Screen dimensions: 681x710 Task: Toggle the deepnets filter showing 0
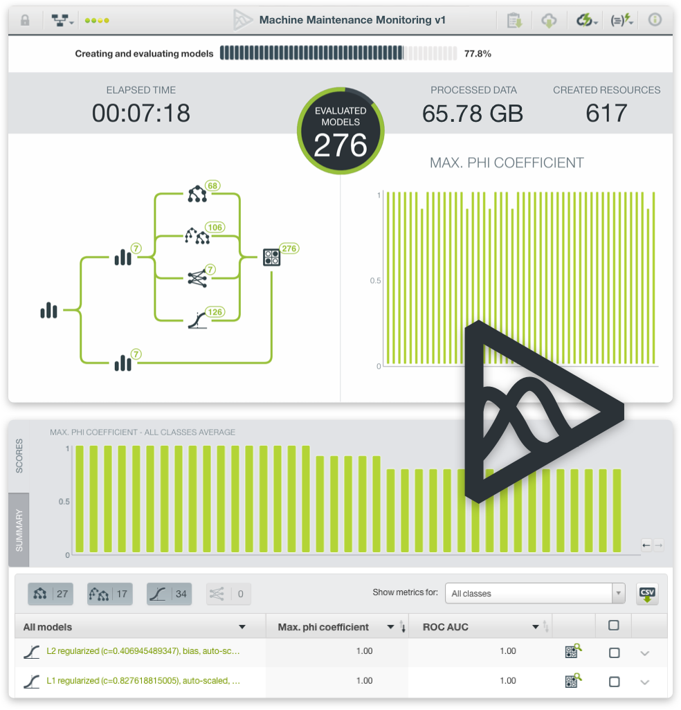pyautogui.click(x=228, y=594)
